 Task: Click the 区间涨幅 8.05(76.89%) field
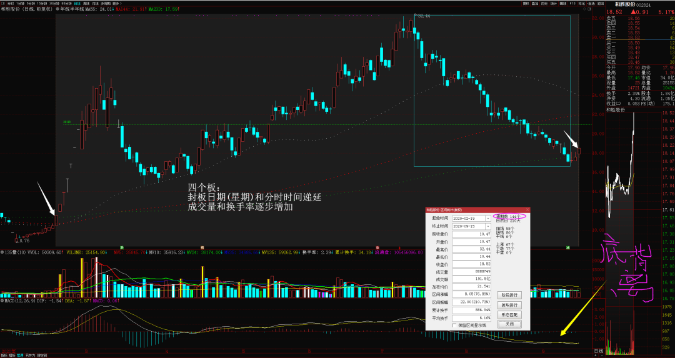point(471,295)
